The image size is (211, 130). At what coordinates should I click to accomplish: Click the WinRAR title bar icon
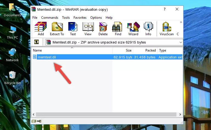[33, 9]
